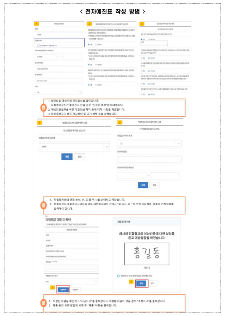Image resolution: width=226 pixels, height=316 pixels.
Task: Select 아니오 for the fifth health check question
Action: coord(149,94)
